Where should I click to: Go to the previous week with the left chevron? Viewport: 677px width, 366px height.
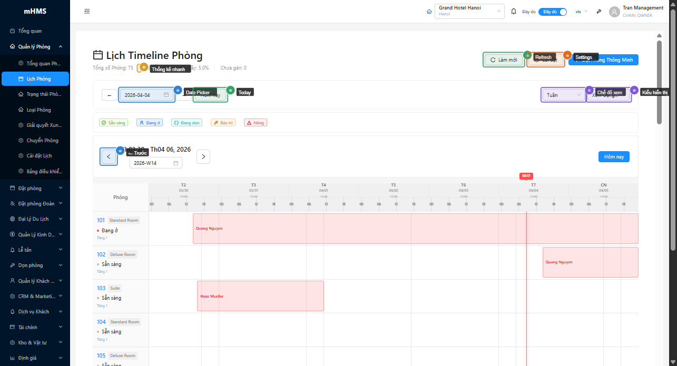(109, 156)
